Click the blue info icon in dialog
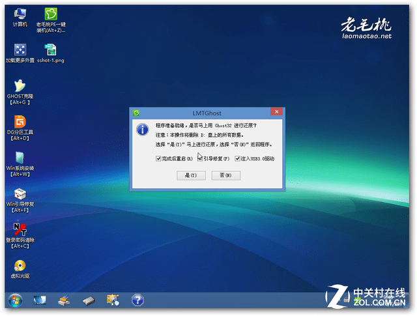 (143, 130)
